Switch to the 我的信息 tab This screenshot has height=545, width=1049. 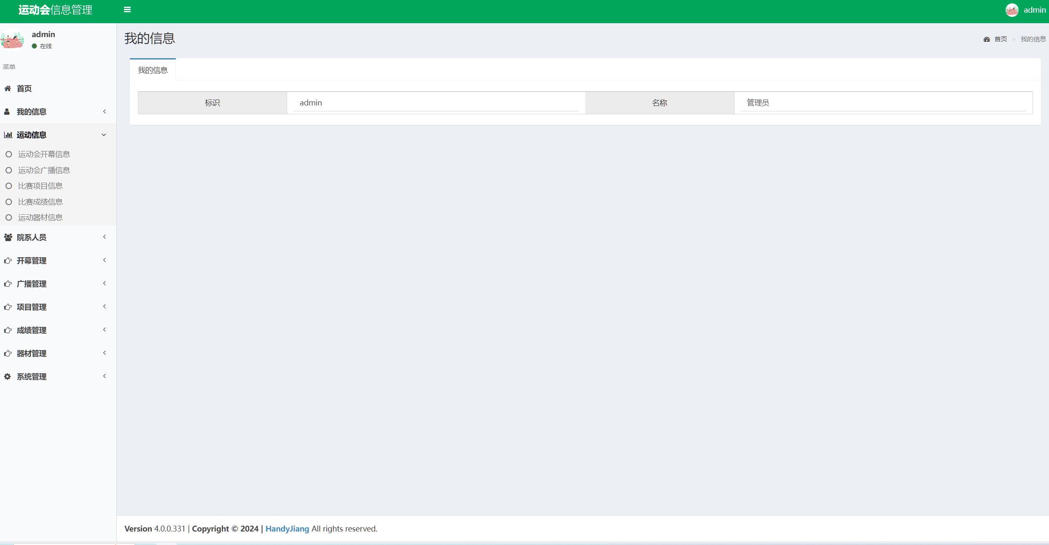point(153,70)
